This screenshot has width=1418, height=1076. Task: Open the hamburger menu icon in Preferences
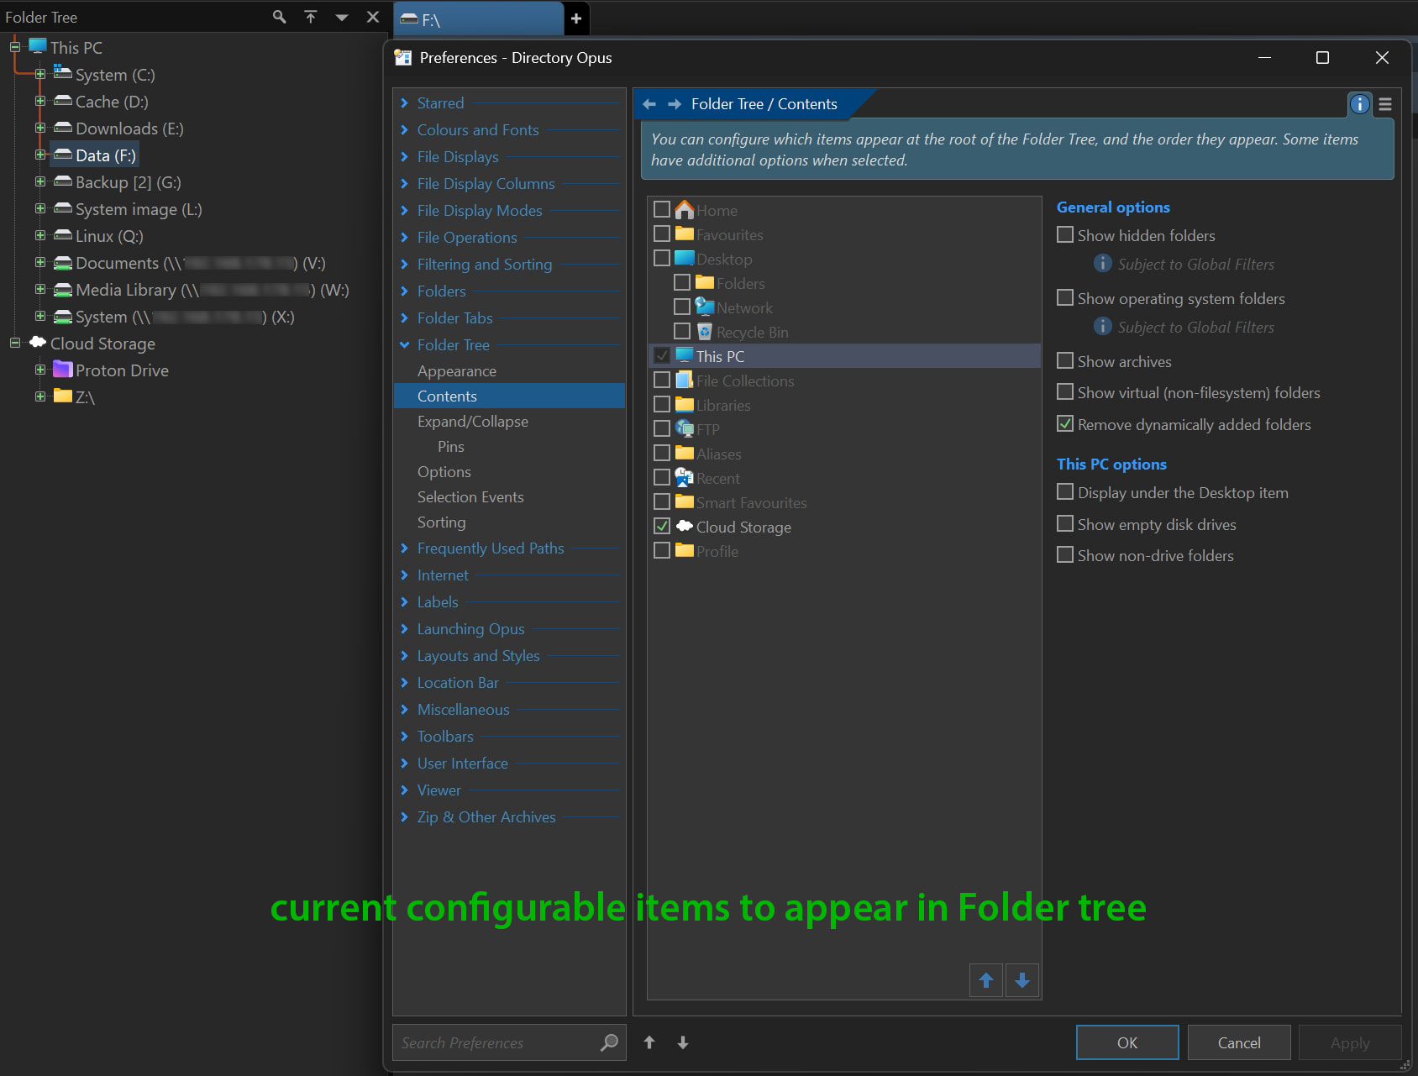point(1385,104)
